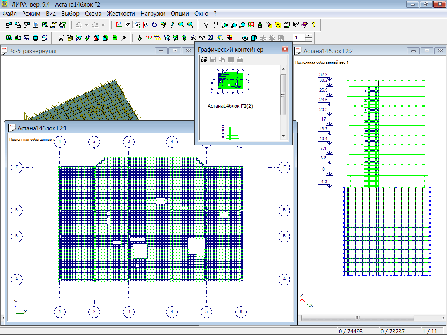The image size is (447, 335).
Task: Open the undo history dropdown arrow
Action: pyautogui.click(x=87, y=25)
